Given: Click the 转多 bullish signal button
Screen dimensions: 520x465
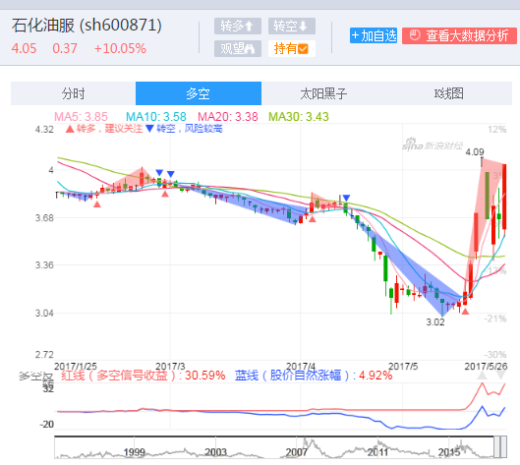Looking at the screenshot, I should click(238, 26).
